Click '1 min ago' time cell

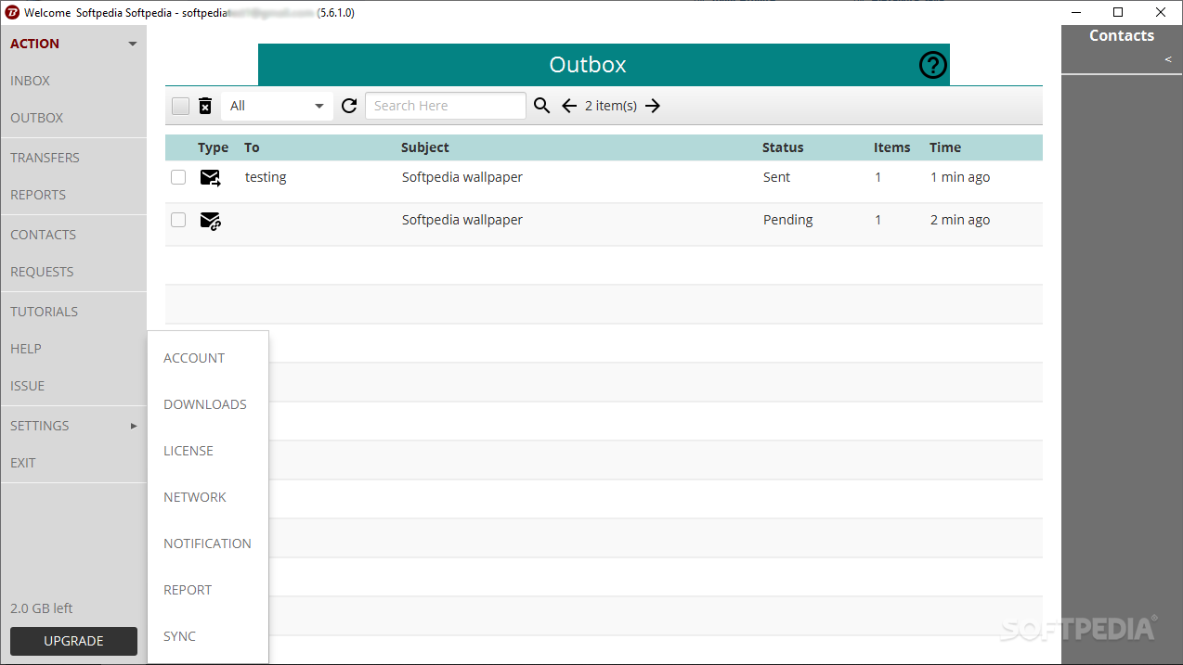(960, 177)
